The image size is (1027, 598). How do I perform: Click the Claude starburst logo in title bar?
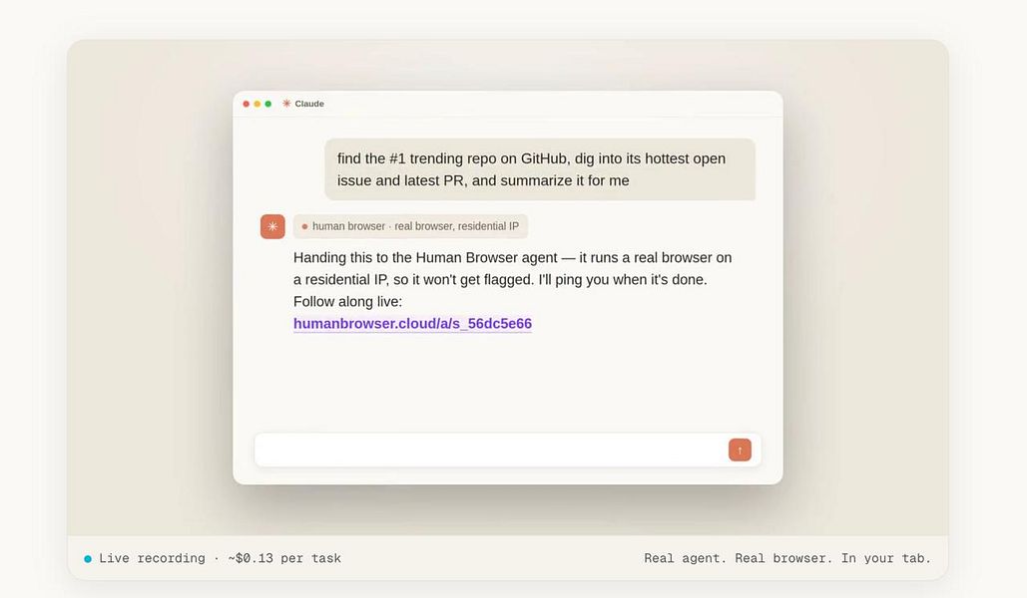click(286, 104)
